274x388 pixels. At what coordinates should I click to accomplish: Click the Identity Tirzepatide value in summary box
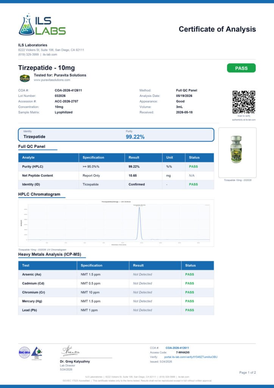coord(34,136)
